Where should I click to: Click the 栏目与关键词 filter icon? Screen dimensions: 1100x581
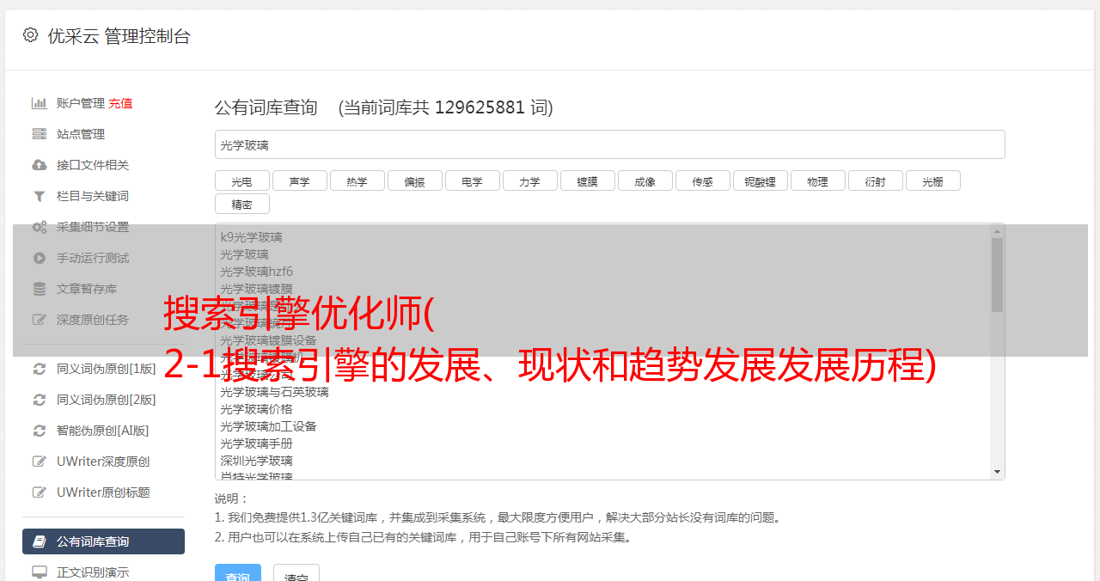[40, 196]
